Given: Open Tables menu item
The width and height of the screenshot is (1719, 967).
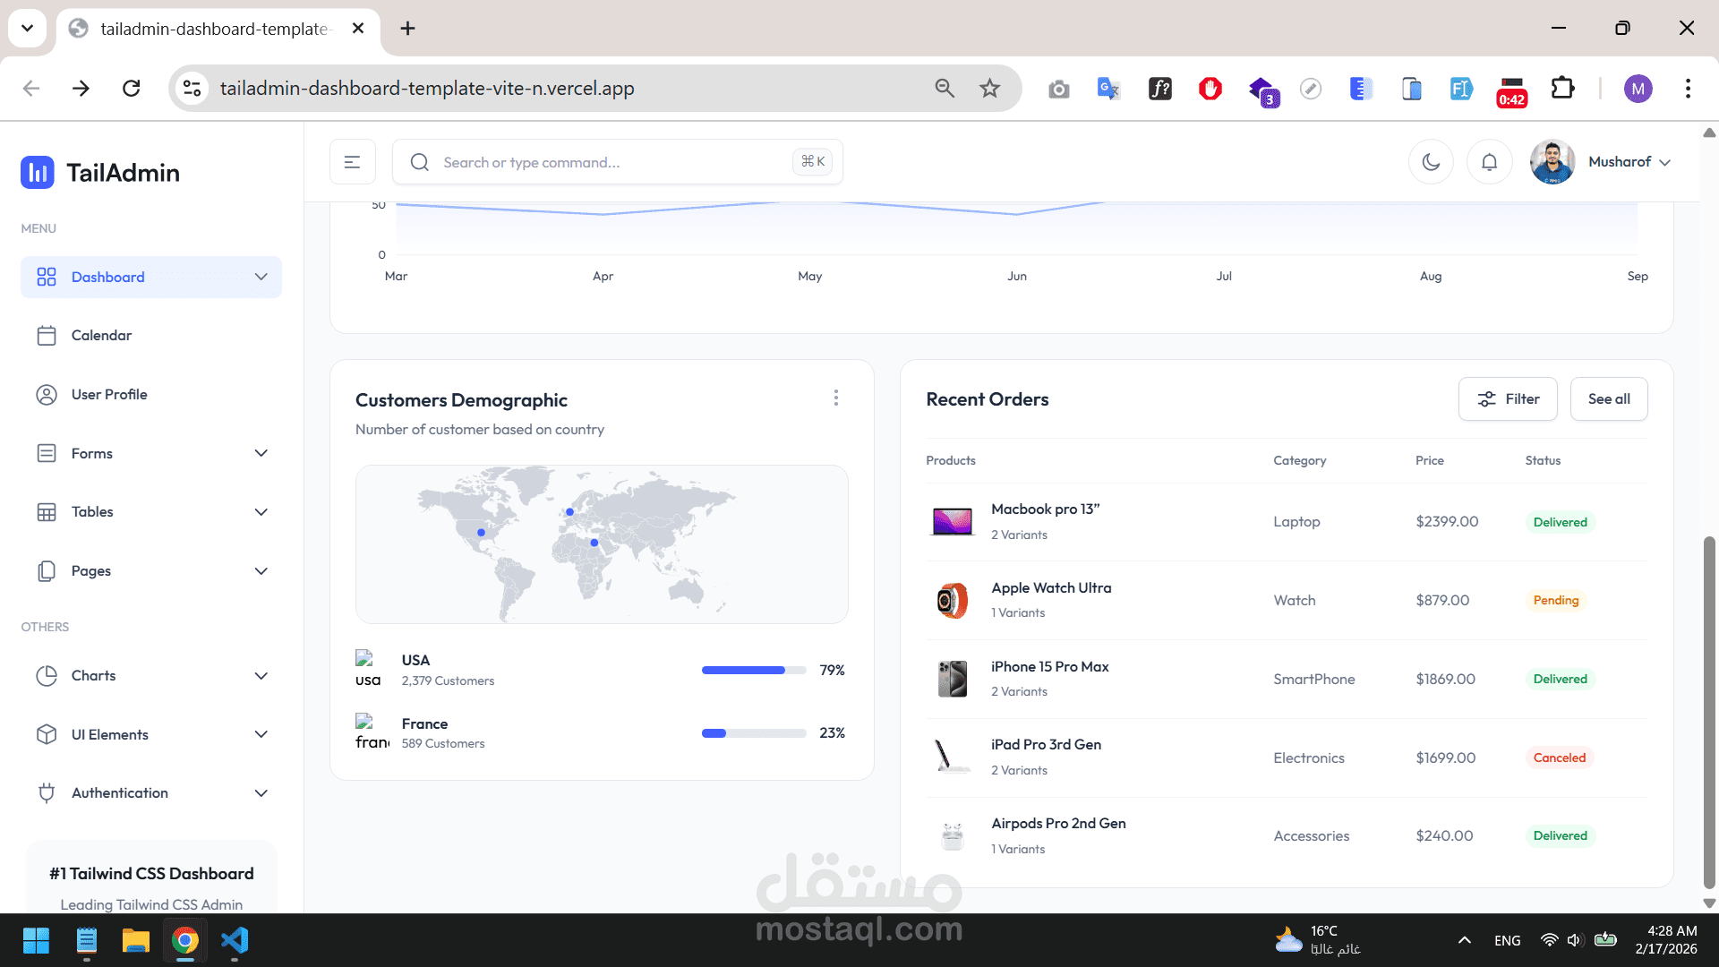Looking at the screenshot, I should [x=93, y=512].
